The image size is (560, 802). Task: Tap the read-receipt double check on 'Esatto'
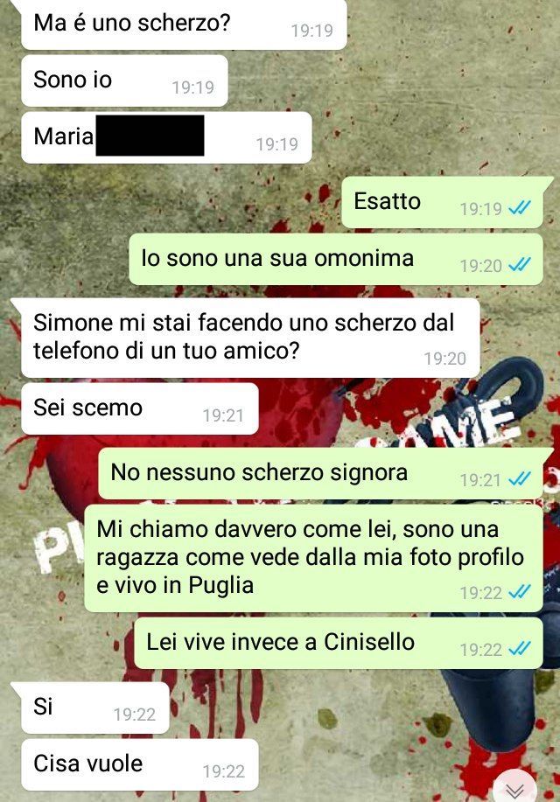(520, 208)
